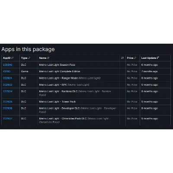Screen dimensions: 173x173
Task: Click No Price in Season Pass row
Action: 132,65
